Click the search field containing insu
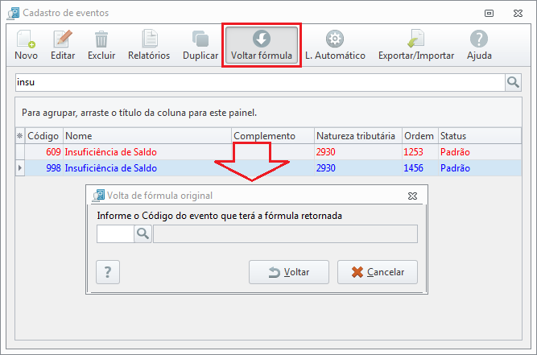Viewport: 537px width, 355px height. click(260, 82)
